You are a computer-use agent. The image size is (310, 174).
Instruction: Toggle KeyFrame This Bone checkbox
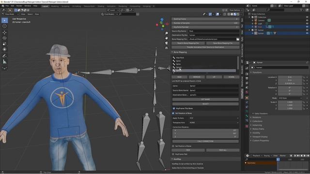point(174,108)
